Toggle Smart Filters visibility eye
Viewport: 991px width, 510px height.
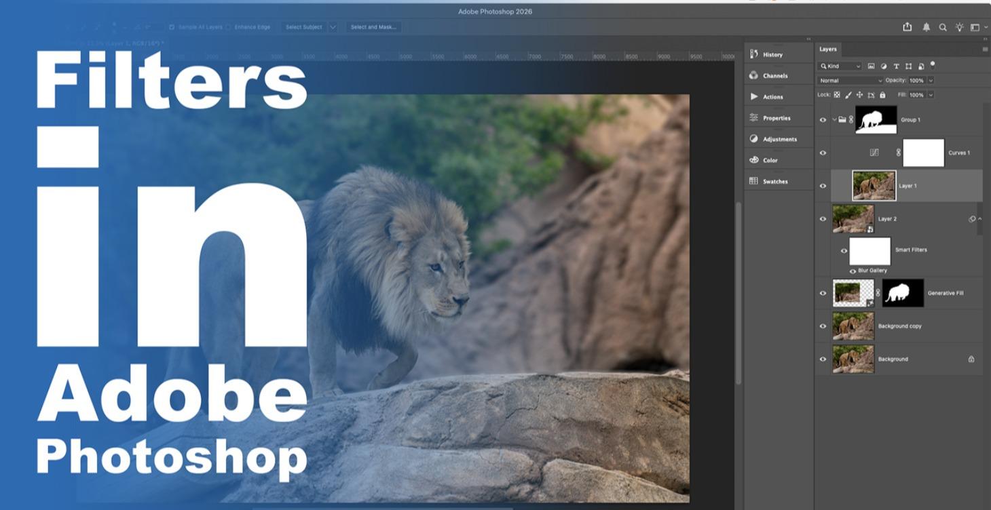click(844, 250)
